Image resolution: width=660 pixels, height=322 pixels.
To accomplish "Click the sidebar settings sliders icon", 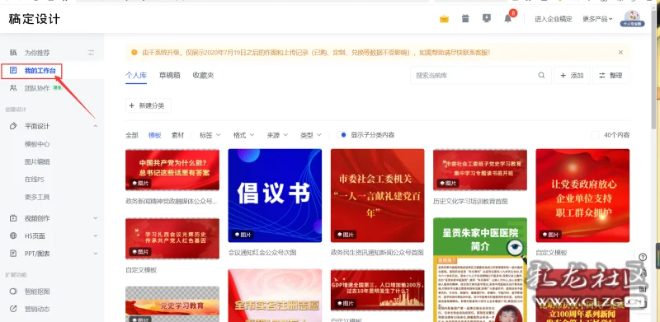I will pyautogui.click(x=92, y=53).
